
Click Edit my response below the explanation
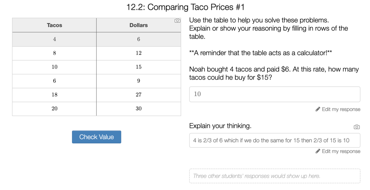(341, 151)
